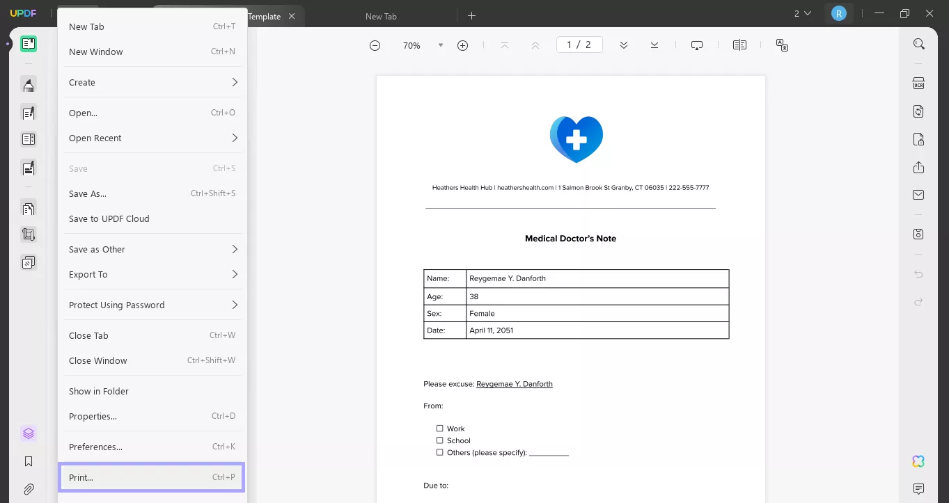Go to the previous page
949x503 pixels.
click(x=535, y=45)
